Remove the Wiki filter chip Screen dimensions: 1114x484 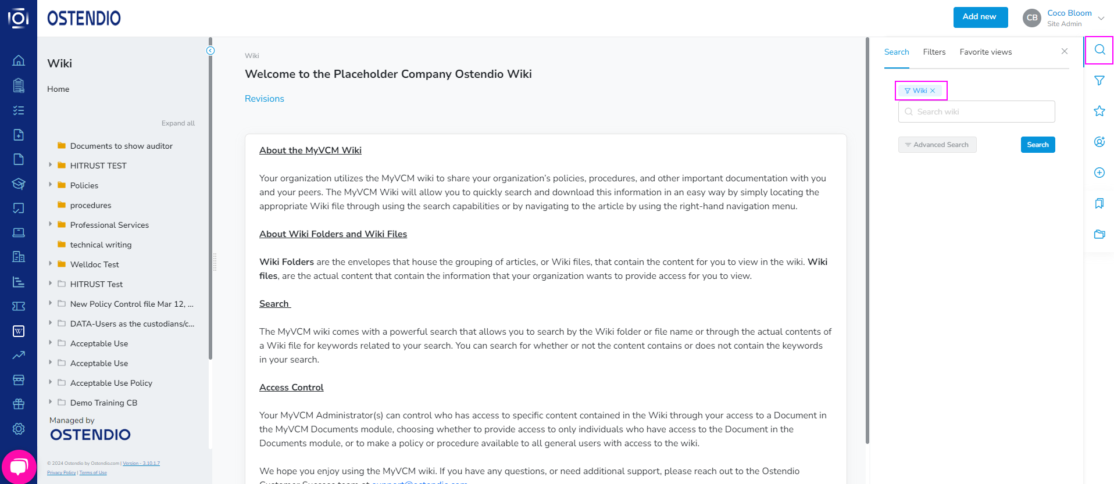click(933, 91)
